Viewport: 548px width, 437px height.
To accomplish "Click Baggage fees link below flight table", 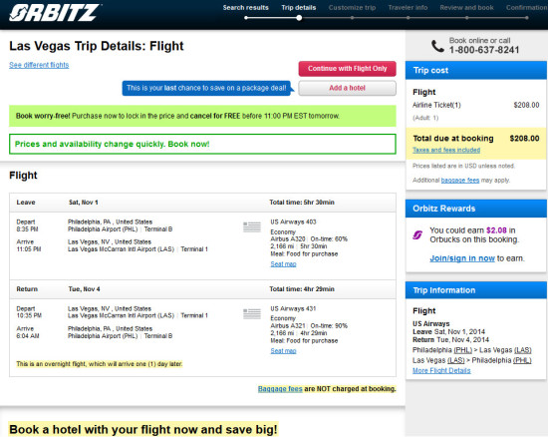I will [x=280, y=389].
